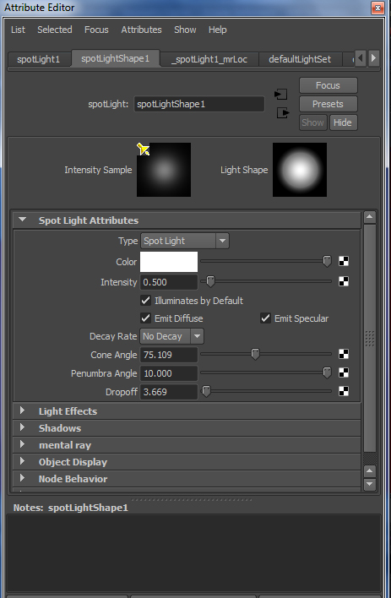Open the List menu

(x=18, y=30)
